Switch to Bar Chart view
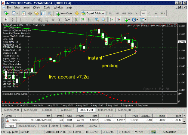 coord(76,20)
